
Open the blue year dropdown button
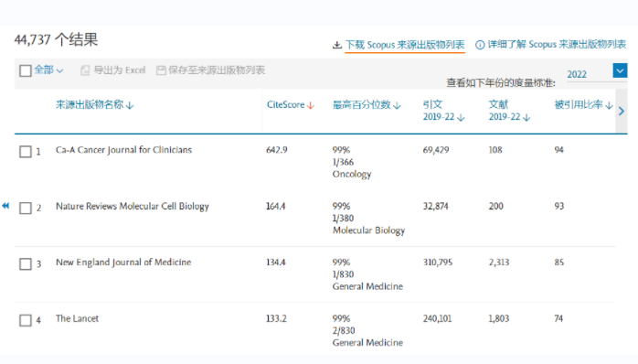(620, 70)
